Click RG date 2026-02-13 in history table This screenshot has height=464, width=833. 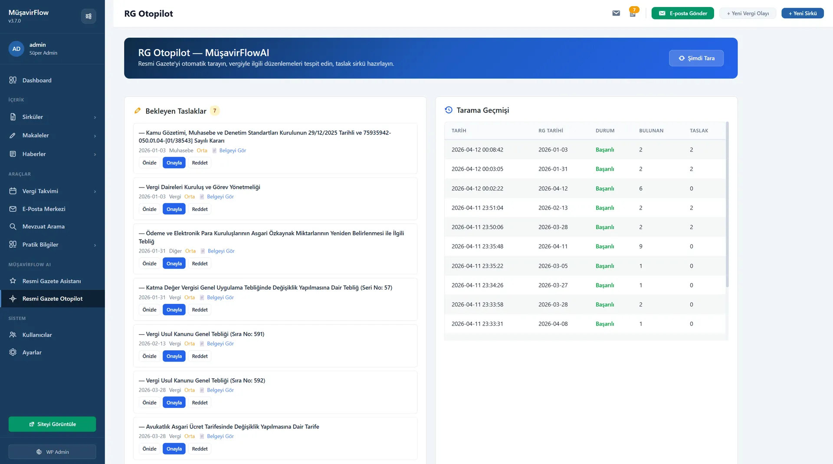coord(553,208)
